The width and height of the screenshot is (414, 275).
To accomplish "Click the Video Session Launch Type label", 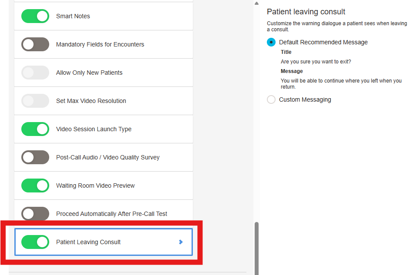I will click(94, 129).
